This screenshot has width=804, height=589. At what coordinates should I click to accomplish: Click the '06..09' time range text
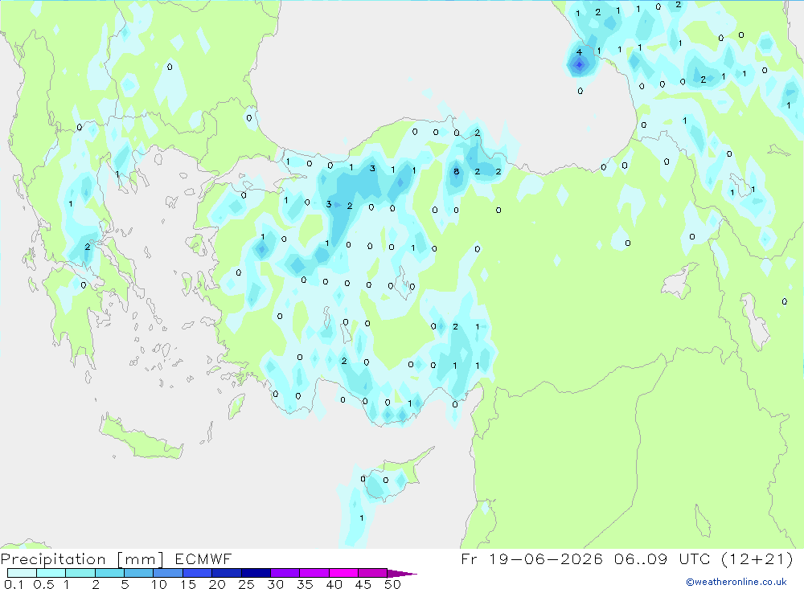click(641, 558)
